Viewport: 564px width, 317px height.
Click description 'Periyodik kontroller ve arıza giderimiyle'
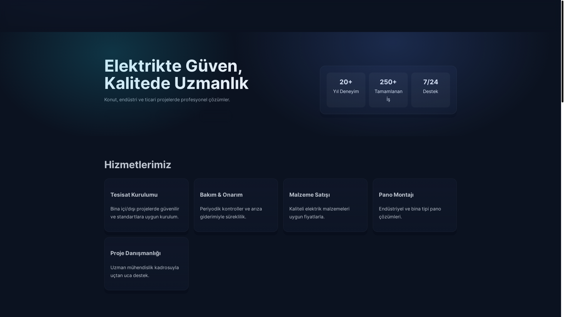coord(231,213)
